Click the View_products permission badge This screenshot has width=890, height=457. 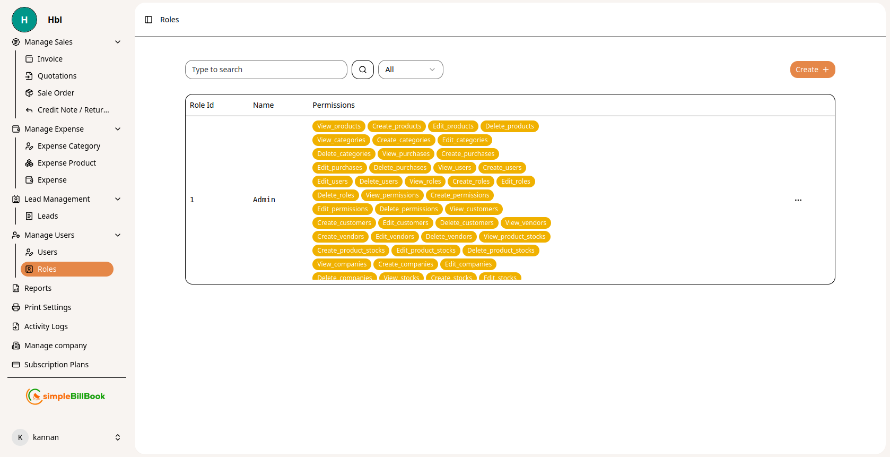pyautogui.click(x=338, y=126)
